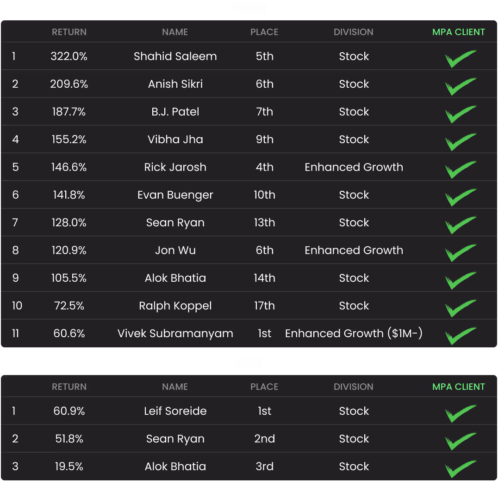This screenshot has width=498, height=485.
Task: Click Vivek Subramanyam's green checkmark
Action: tap(460, 336)
